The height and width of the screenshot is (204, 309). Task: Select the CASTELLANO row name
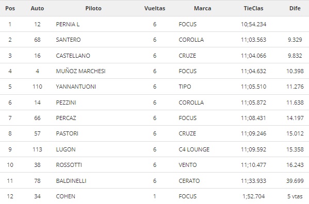pos(73,56)
